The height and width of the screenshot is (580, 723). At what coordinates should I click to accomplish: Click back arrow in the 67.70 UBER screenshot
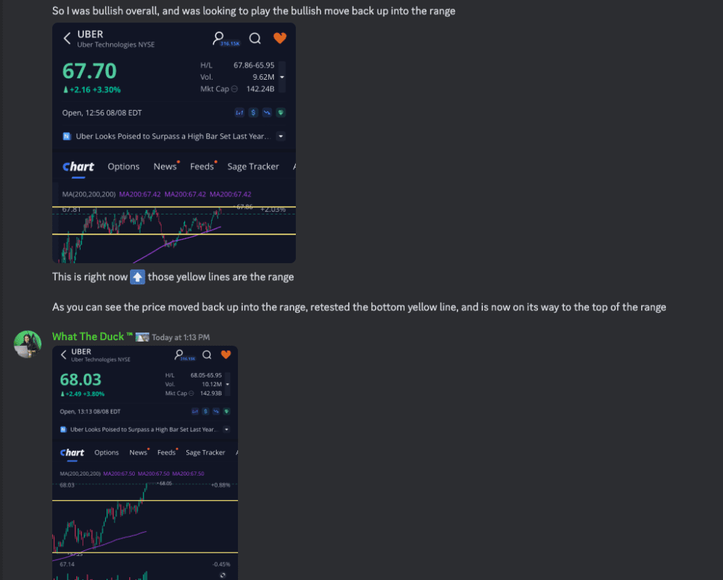coord(67,38)
